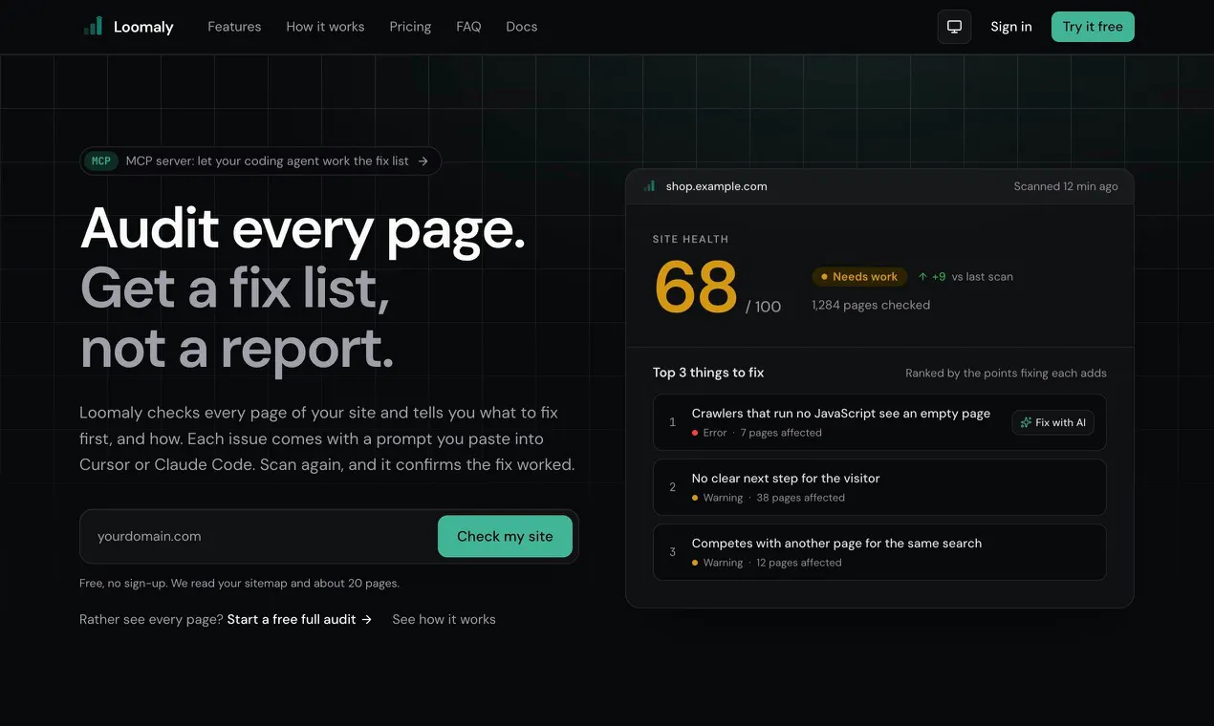Open the Docs nav link

[x=521, y=27]
